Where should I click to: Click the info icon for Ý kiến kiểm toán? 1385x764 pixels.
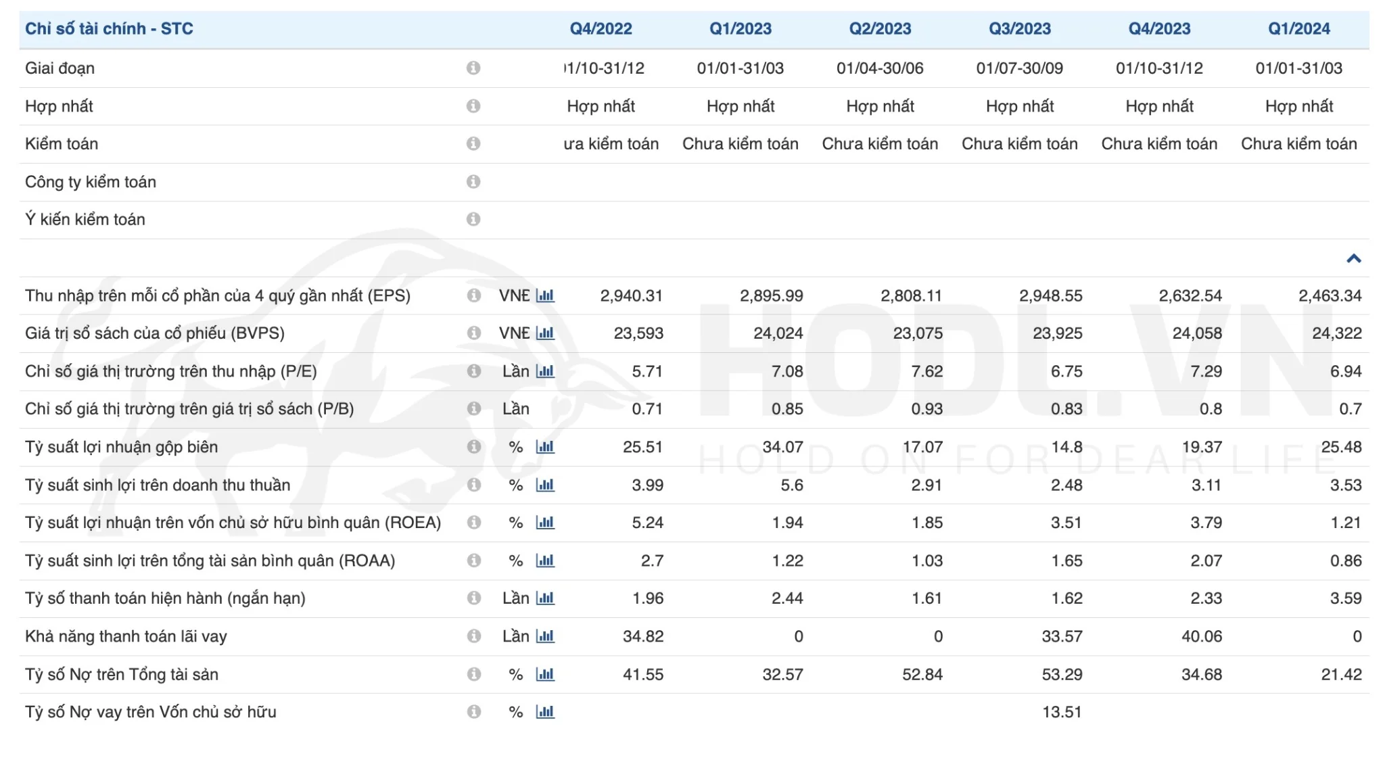click(x=473, y=220)
